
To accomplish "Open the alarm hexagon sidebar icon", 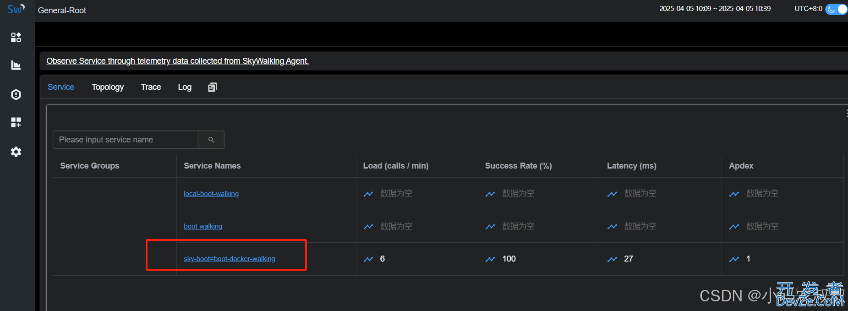I will pyautogui.click(x=16, y=94).
